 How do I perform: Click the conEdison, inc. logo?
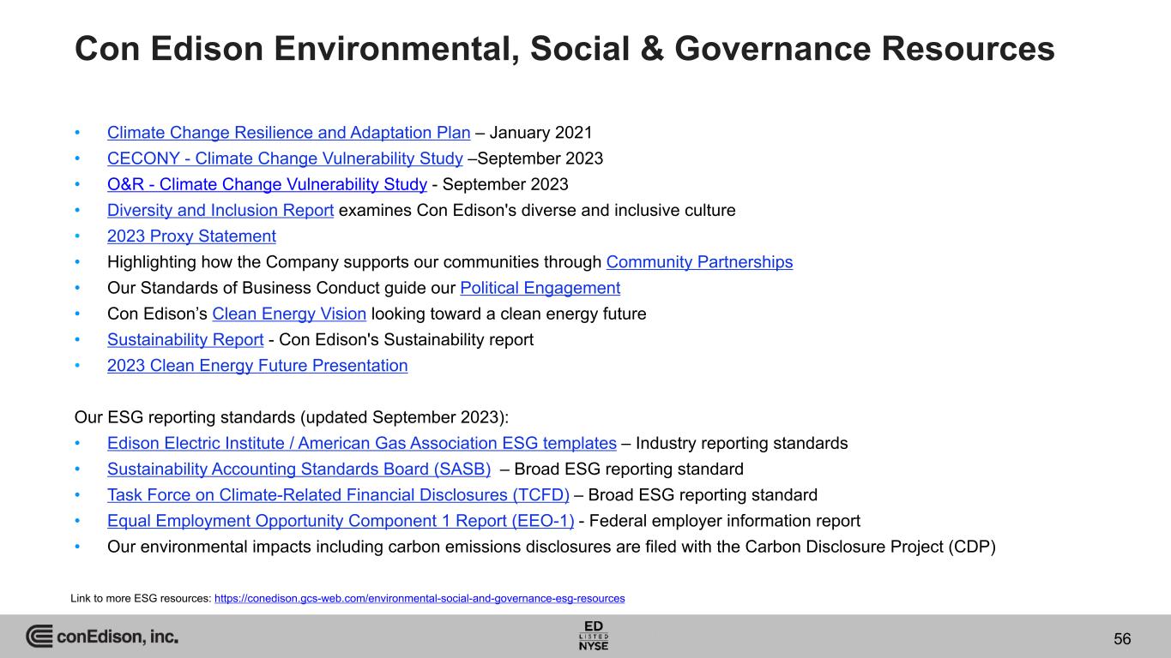click(102, 637)
